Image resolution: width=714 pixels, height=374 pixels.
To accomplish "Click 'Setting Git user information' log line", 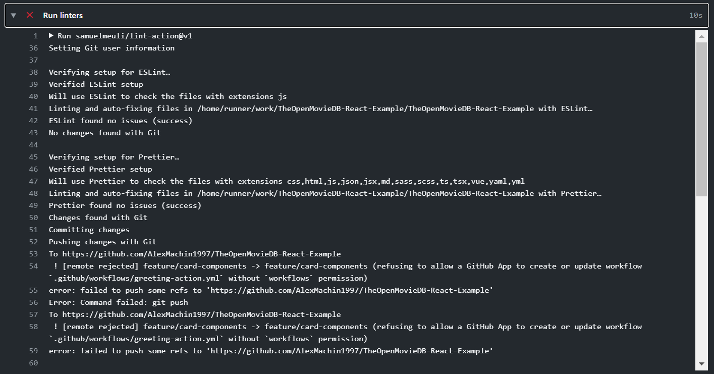I will (112, 48).
